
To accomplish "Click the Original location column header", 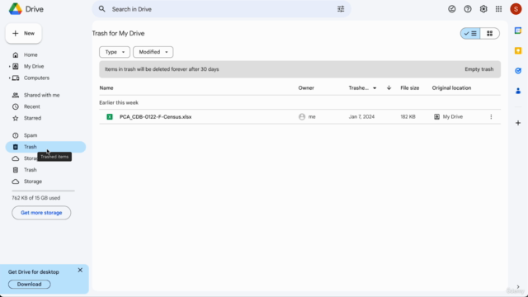I will pos(451,88).
